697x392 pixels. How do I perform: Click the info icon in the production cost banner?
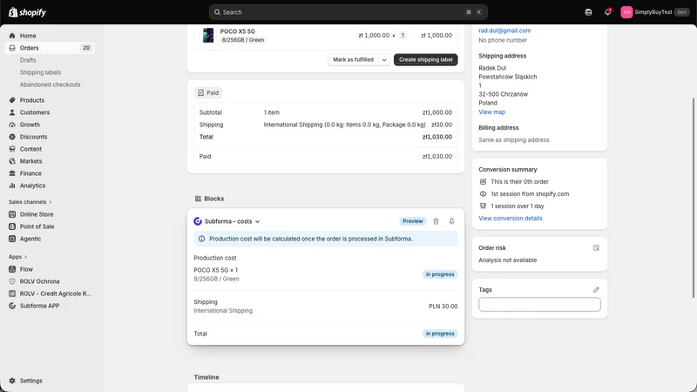(x=201, y=239)
